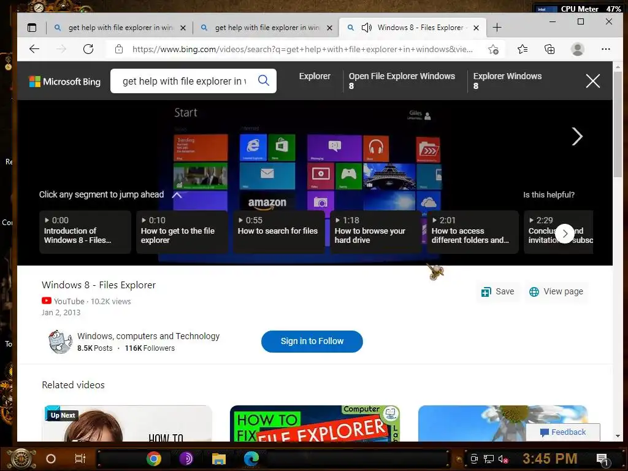Close the first browser tab
Image resolution: width=628 pixels, height=471 pixels.
(183, 28)
